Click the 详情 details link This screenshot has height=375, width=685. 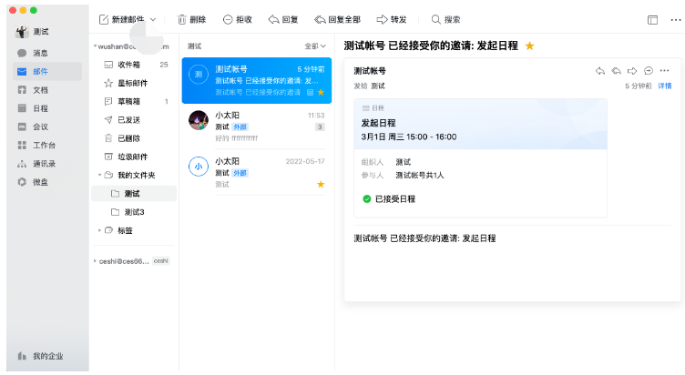664,86
